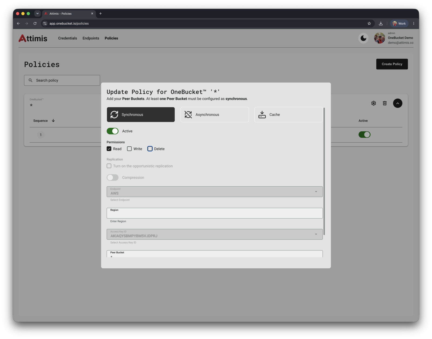Open the Credentials page
The image size is (432, 339).
(x=67, y=38)
